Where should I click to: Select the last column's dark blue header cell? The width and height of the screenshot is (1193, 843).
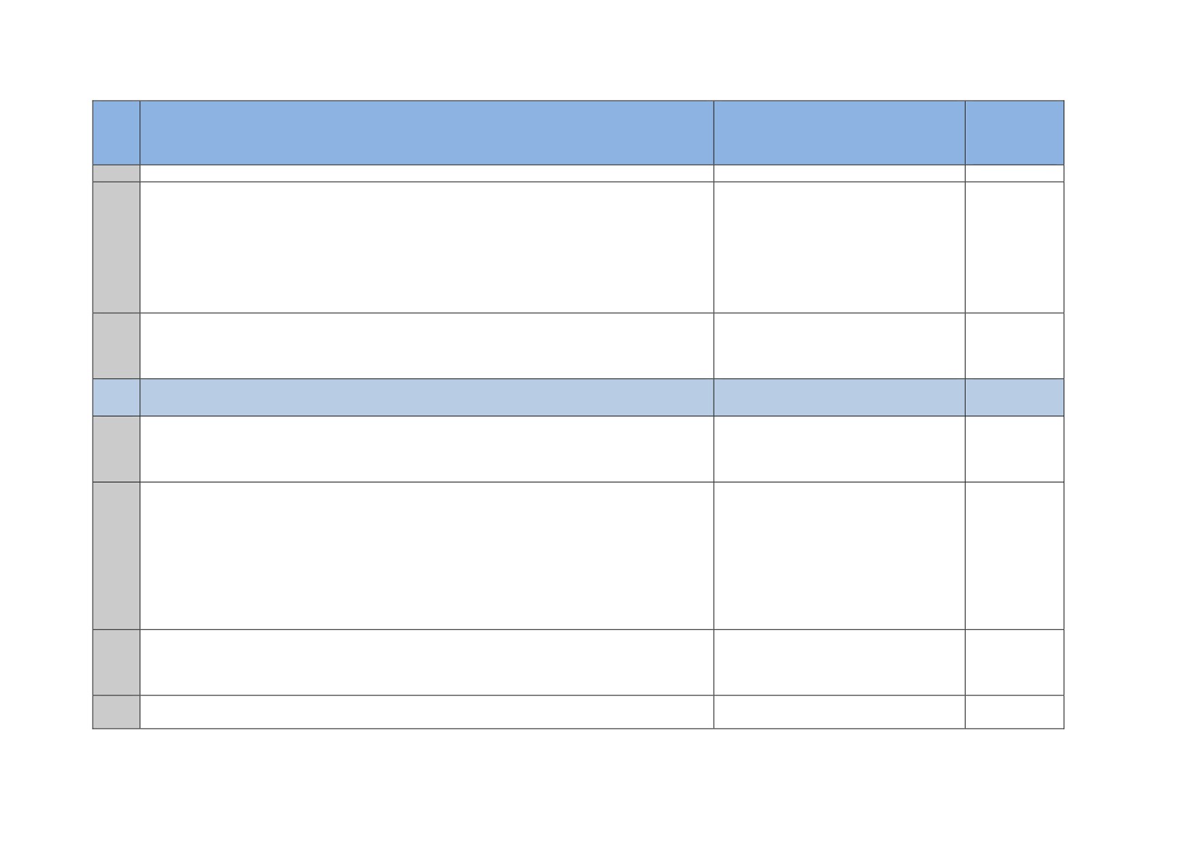tap(1014, 133)
